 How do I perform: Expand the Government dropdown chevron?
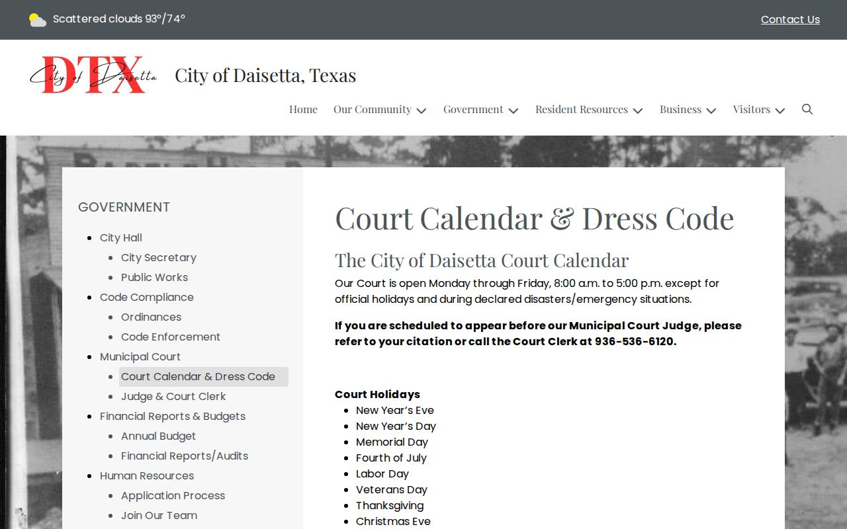(513, 110)
